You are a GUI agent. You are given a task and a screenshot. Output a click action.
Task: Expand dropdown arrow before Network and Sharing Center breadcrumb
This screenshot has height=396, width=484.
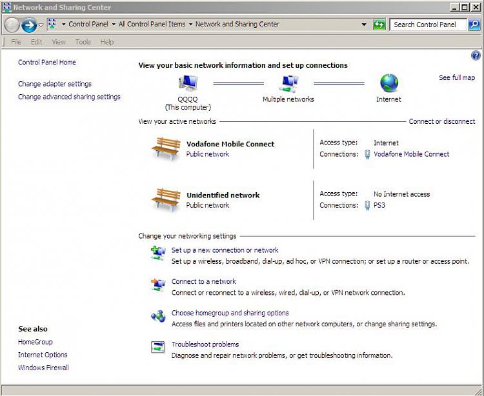[190, 24]
